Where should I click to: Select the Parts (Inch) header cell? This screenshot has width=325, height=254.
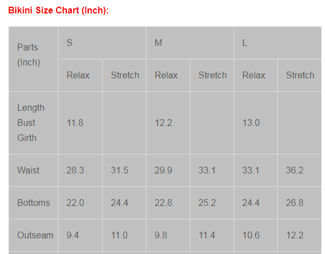point(33,59)
